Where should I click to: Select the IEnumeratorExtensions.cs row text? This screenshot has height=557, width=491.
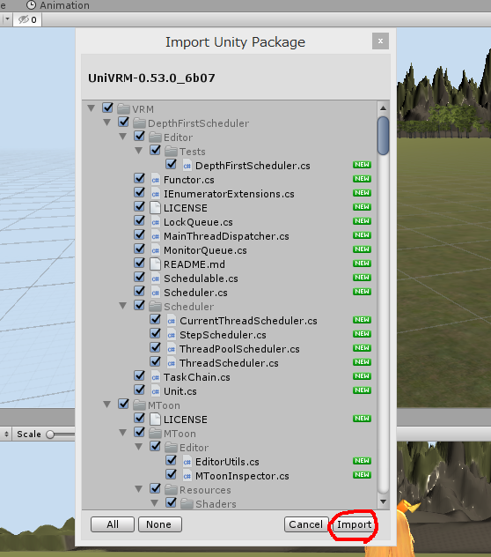click(229, 194)
